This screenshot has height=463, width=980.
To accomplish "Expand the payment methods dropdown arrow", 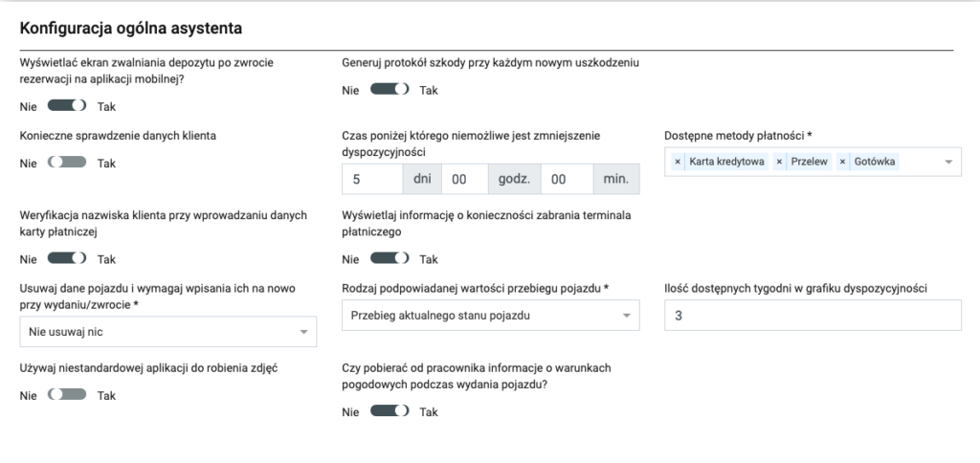I will click(948, 163).
